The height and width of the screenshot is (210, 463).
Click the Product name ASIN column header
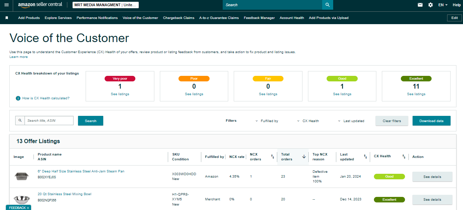point(50,157)
